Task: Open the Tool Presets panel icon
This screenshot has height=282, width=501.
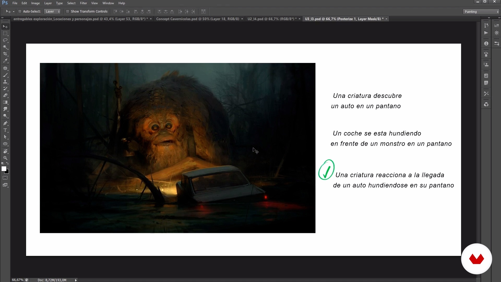Action: click(486, 93)
